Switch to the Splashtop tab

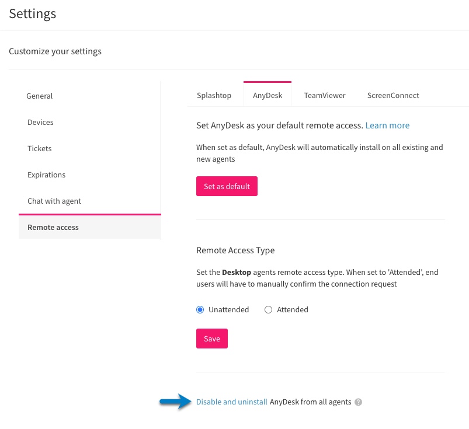coord(214,95)
